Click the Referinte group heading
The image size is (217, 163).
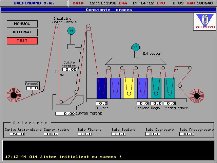point(30,123)
